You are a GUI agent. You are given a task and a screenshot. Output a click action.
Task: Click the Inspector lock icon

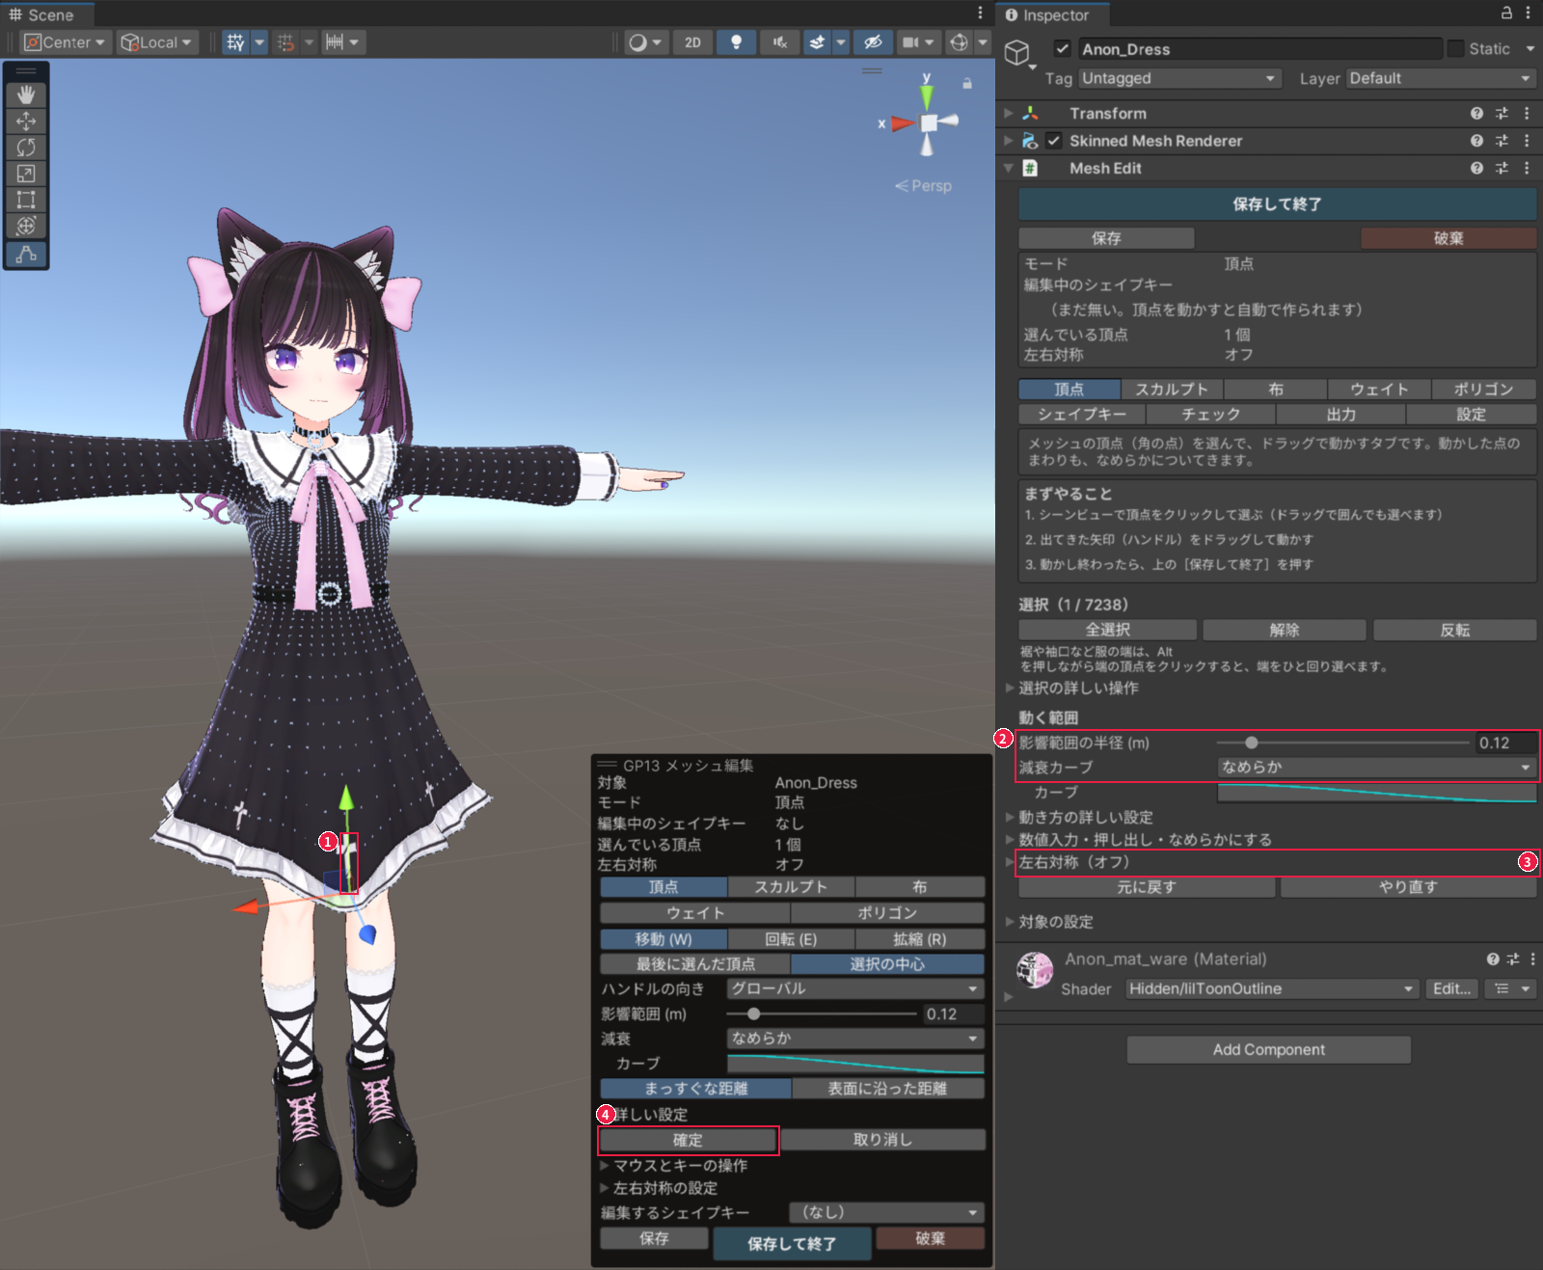click(x=1506, y=14)
